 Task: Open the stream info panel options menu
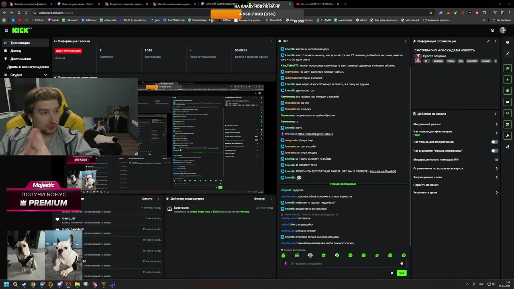pyautogui.click(x=496, y=41)
